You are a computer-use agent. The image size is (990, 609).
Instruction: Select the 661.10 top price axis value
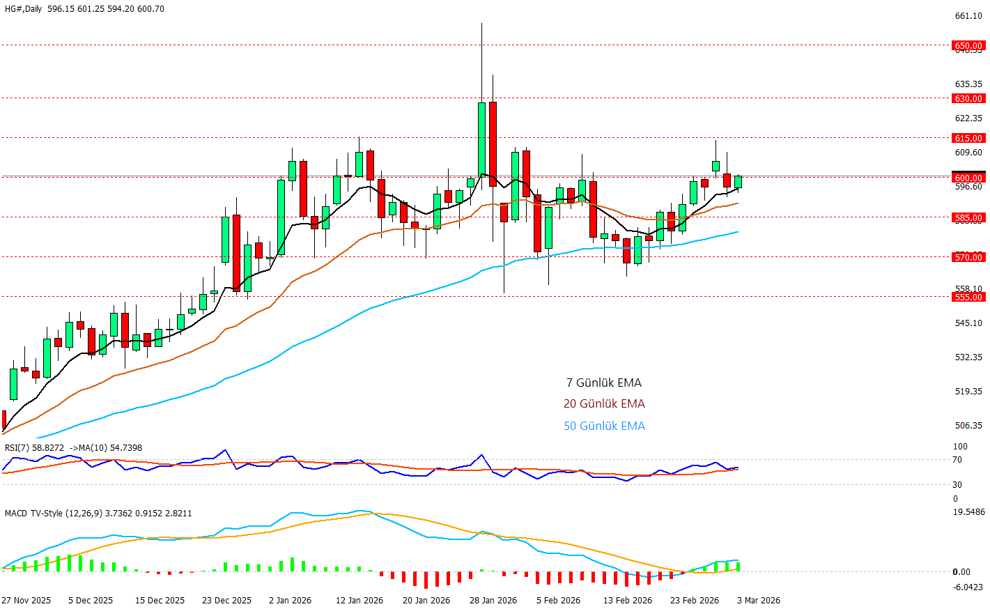(x=968, y=16)
